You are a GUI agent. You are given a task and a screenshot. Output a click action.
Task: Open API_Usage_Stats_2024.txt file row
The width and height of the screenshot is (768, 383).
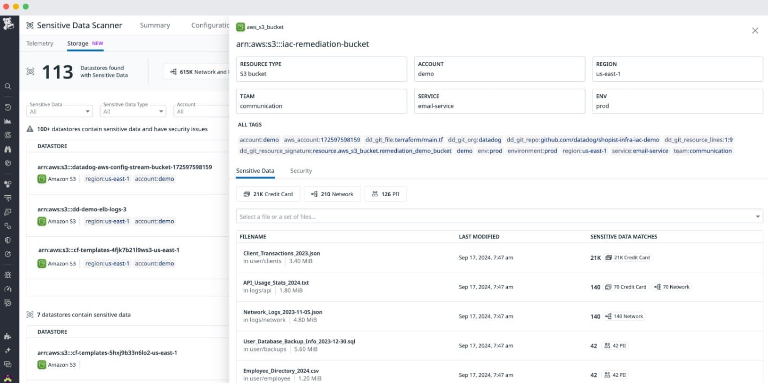click(x=499, y=287)
